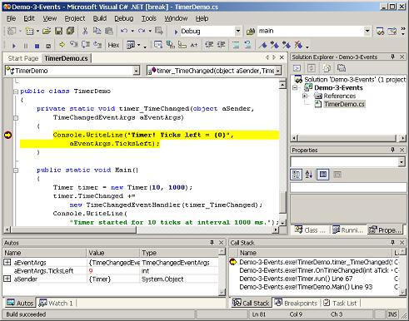409x321 pixels.
Task: Open the Debug menu
Action: [124, 18]
